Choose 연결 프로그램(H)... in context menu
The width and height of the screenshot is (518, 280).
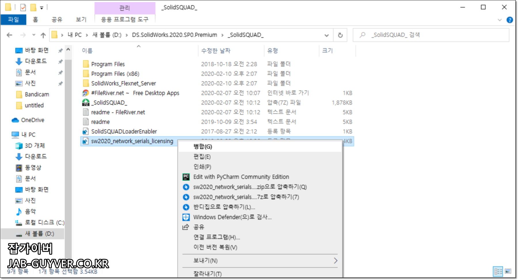pos(260,237)
